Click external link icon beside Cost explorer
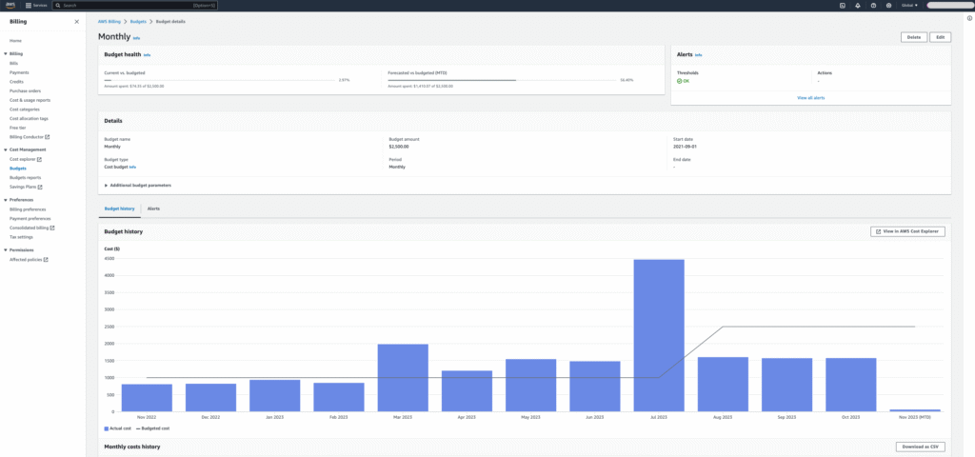This screenshot has width=975, height=457. pos(39,159)
